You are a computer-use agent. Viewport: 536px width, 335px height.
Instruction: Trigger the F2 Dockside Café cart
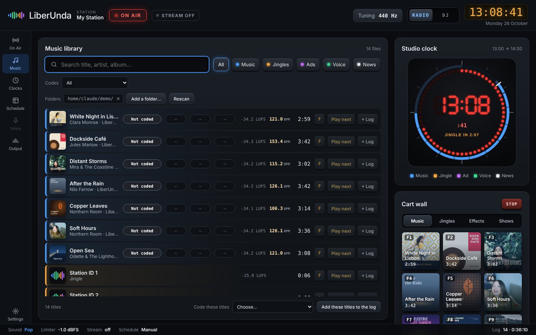[x=462, y=251]
